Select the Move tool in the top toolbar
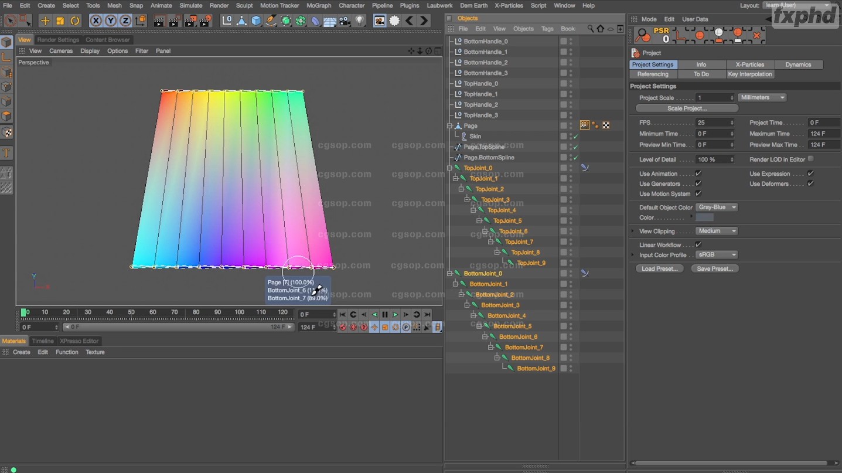Image resolution: width=842 pixels, height=473 pixels. point(45,21)
